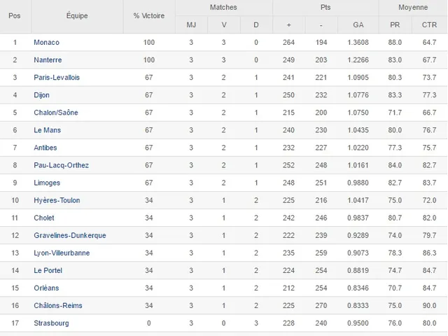Sort by the Pos column header
The width and height of the screenshot is (448, 336).
15,15
